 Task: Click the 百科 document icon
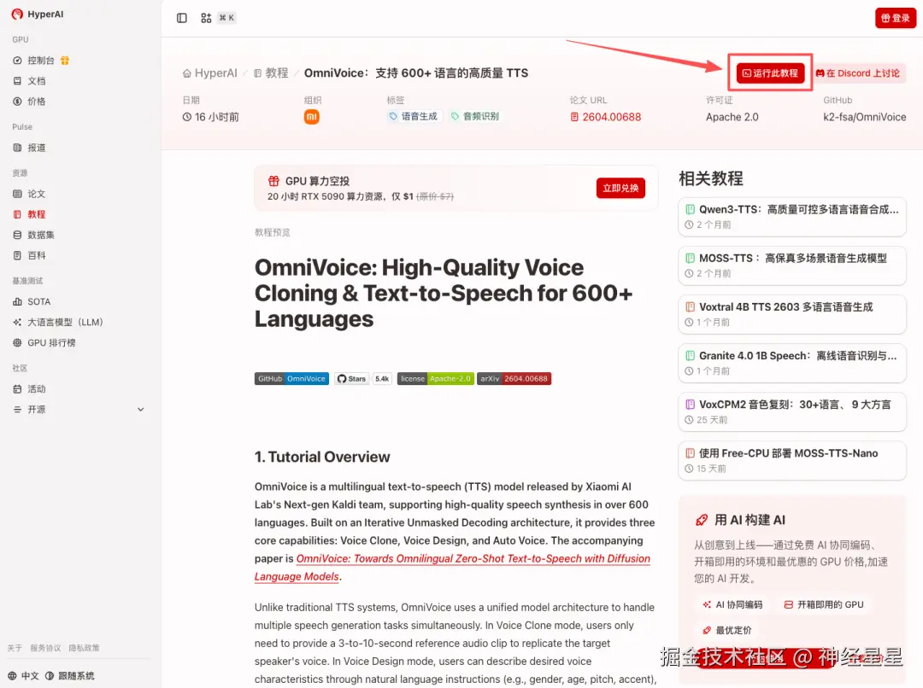click(x=18, y=256)
